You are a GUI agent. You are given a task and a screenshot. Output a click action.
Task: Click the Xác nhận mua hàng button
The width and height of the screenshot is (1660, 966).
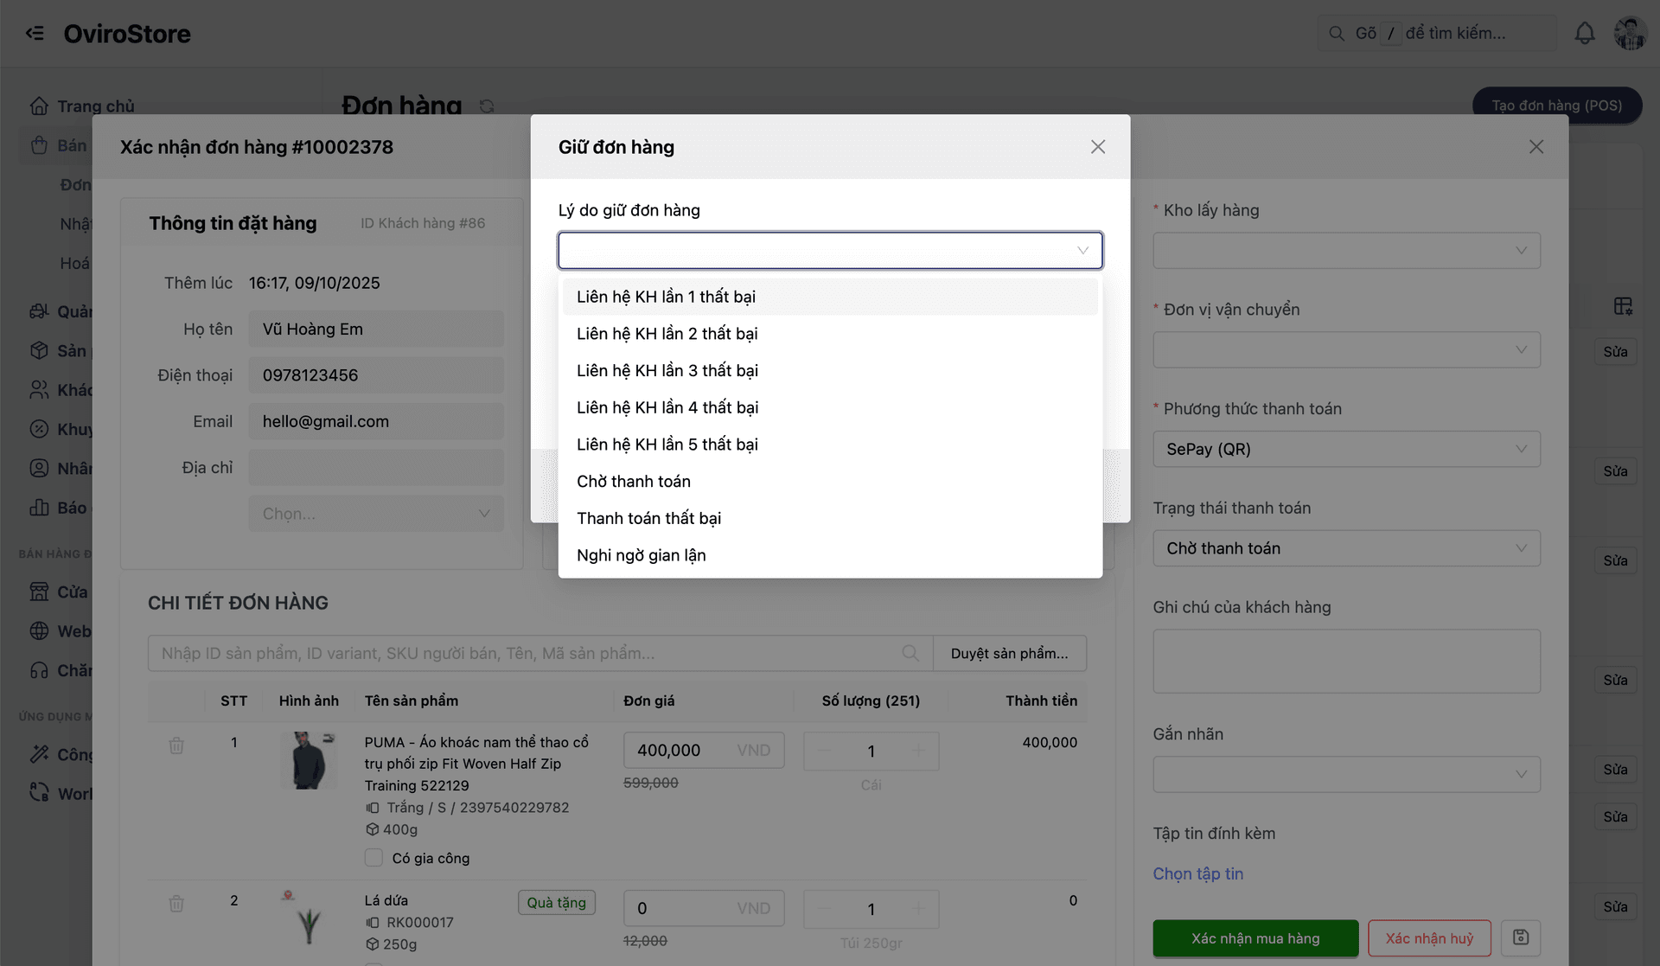click(1255, 938)
